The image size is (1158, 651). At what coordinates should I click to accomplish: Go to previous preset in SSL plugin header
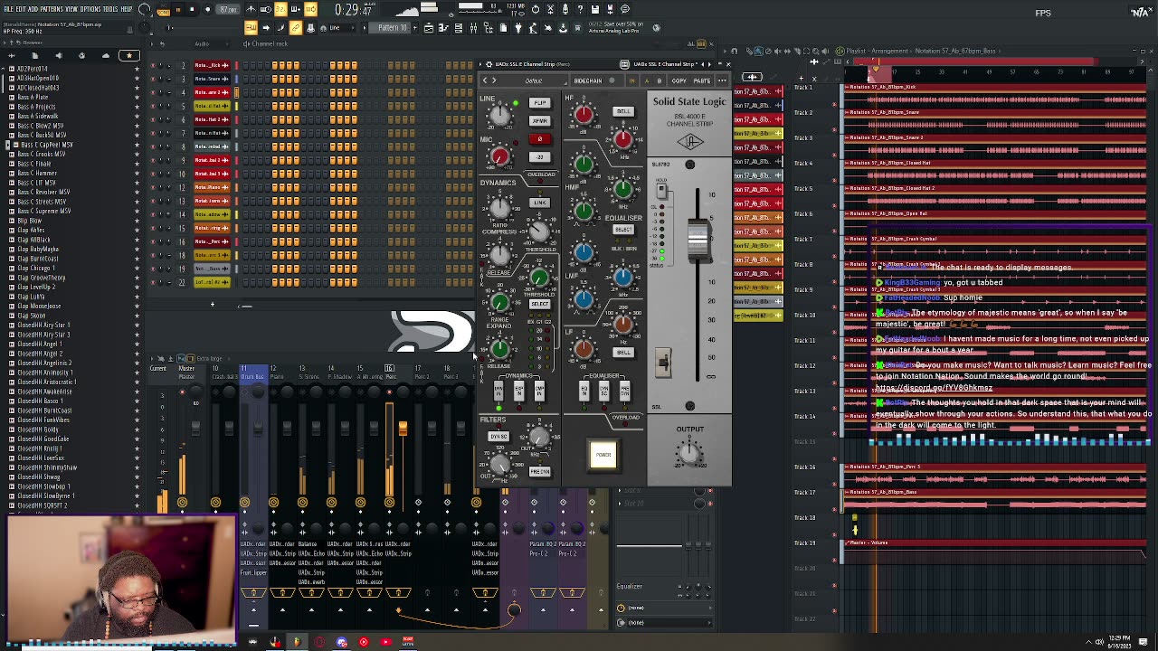pos(484,80)
